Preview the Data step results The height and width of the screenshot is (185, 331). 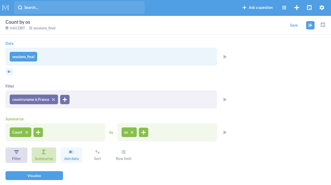point(225,57)
